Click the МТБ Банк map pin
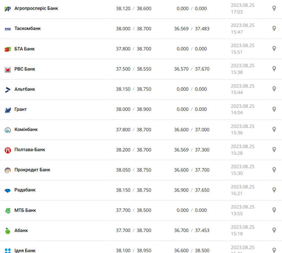 274,210
